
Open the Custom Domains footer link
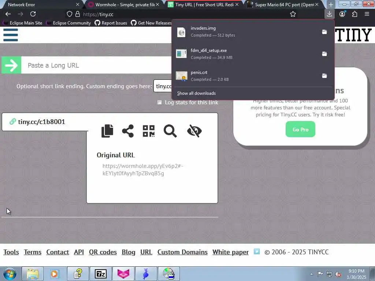tap(182, 252)
